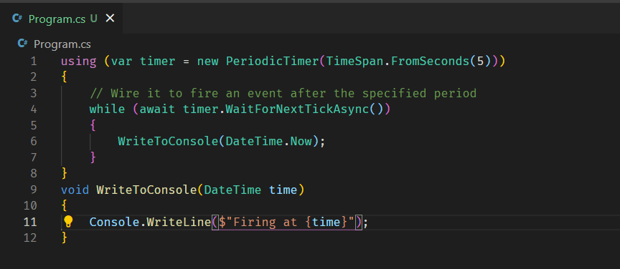Close the Program.cs tab

tap(110, 18)
